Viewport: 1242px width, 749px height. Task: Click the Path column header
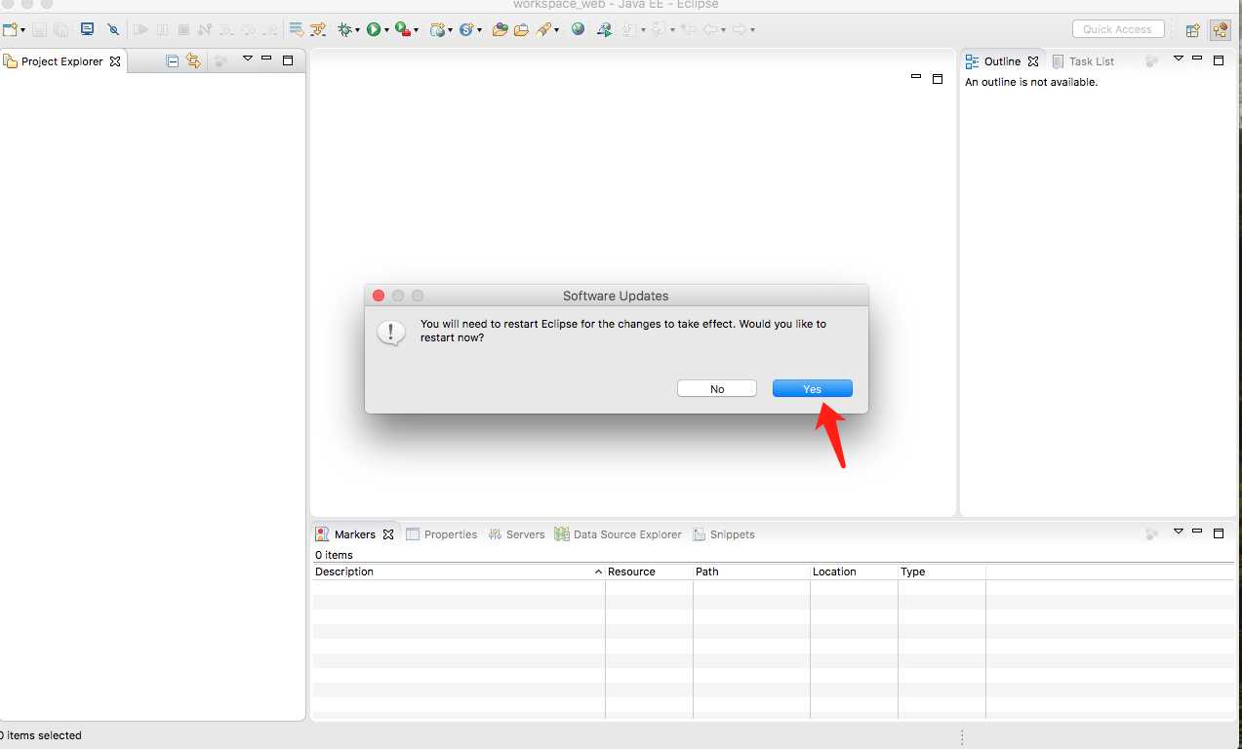tap(751, 572)
